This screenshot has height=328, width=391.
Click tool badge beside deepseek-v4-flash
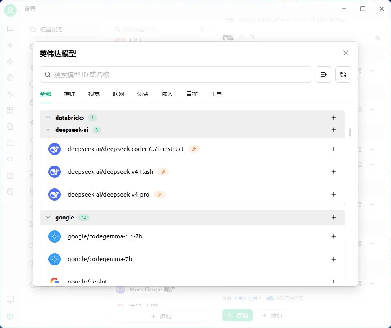[x=163, y=172]
